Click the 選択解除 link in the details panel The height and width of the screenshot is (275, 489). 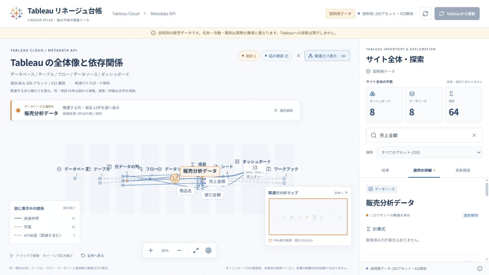(x=471, y=215)
